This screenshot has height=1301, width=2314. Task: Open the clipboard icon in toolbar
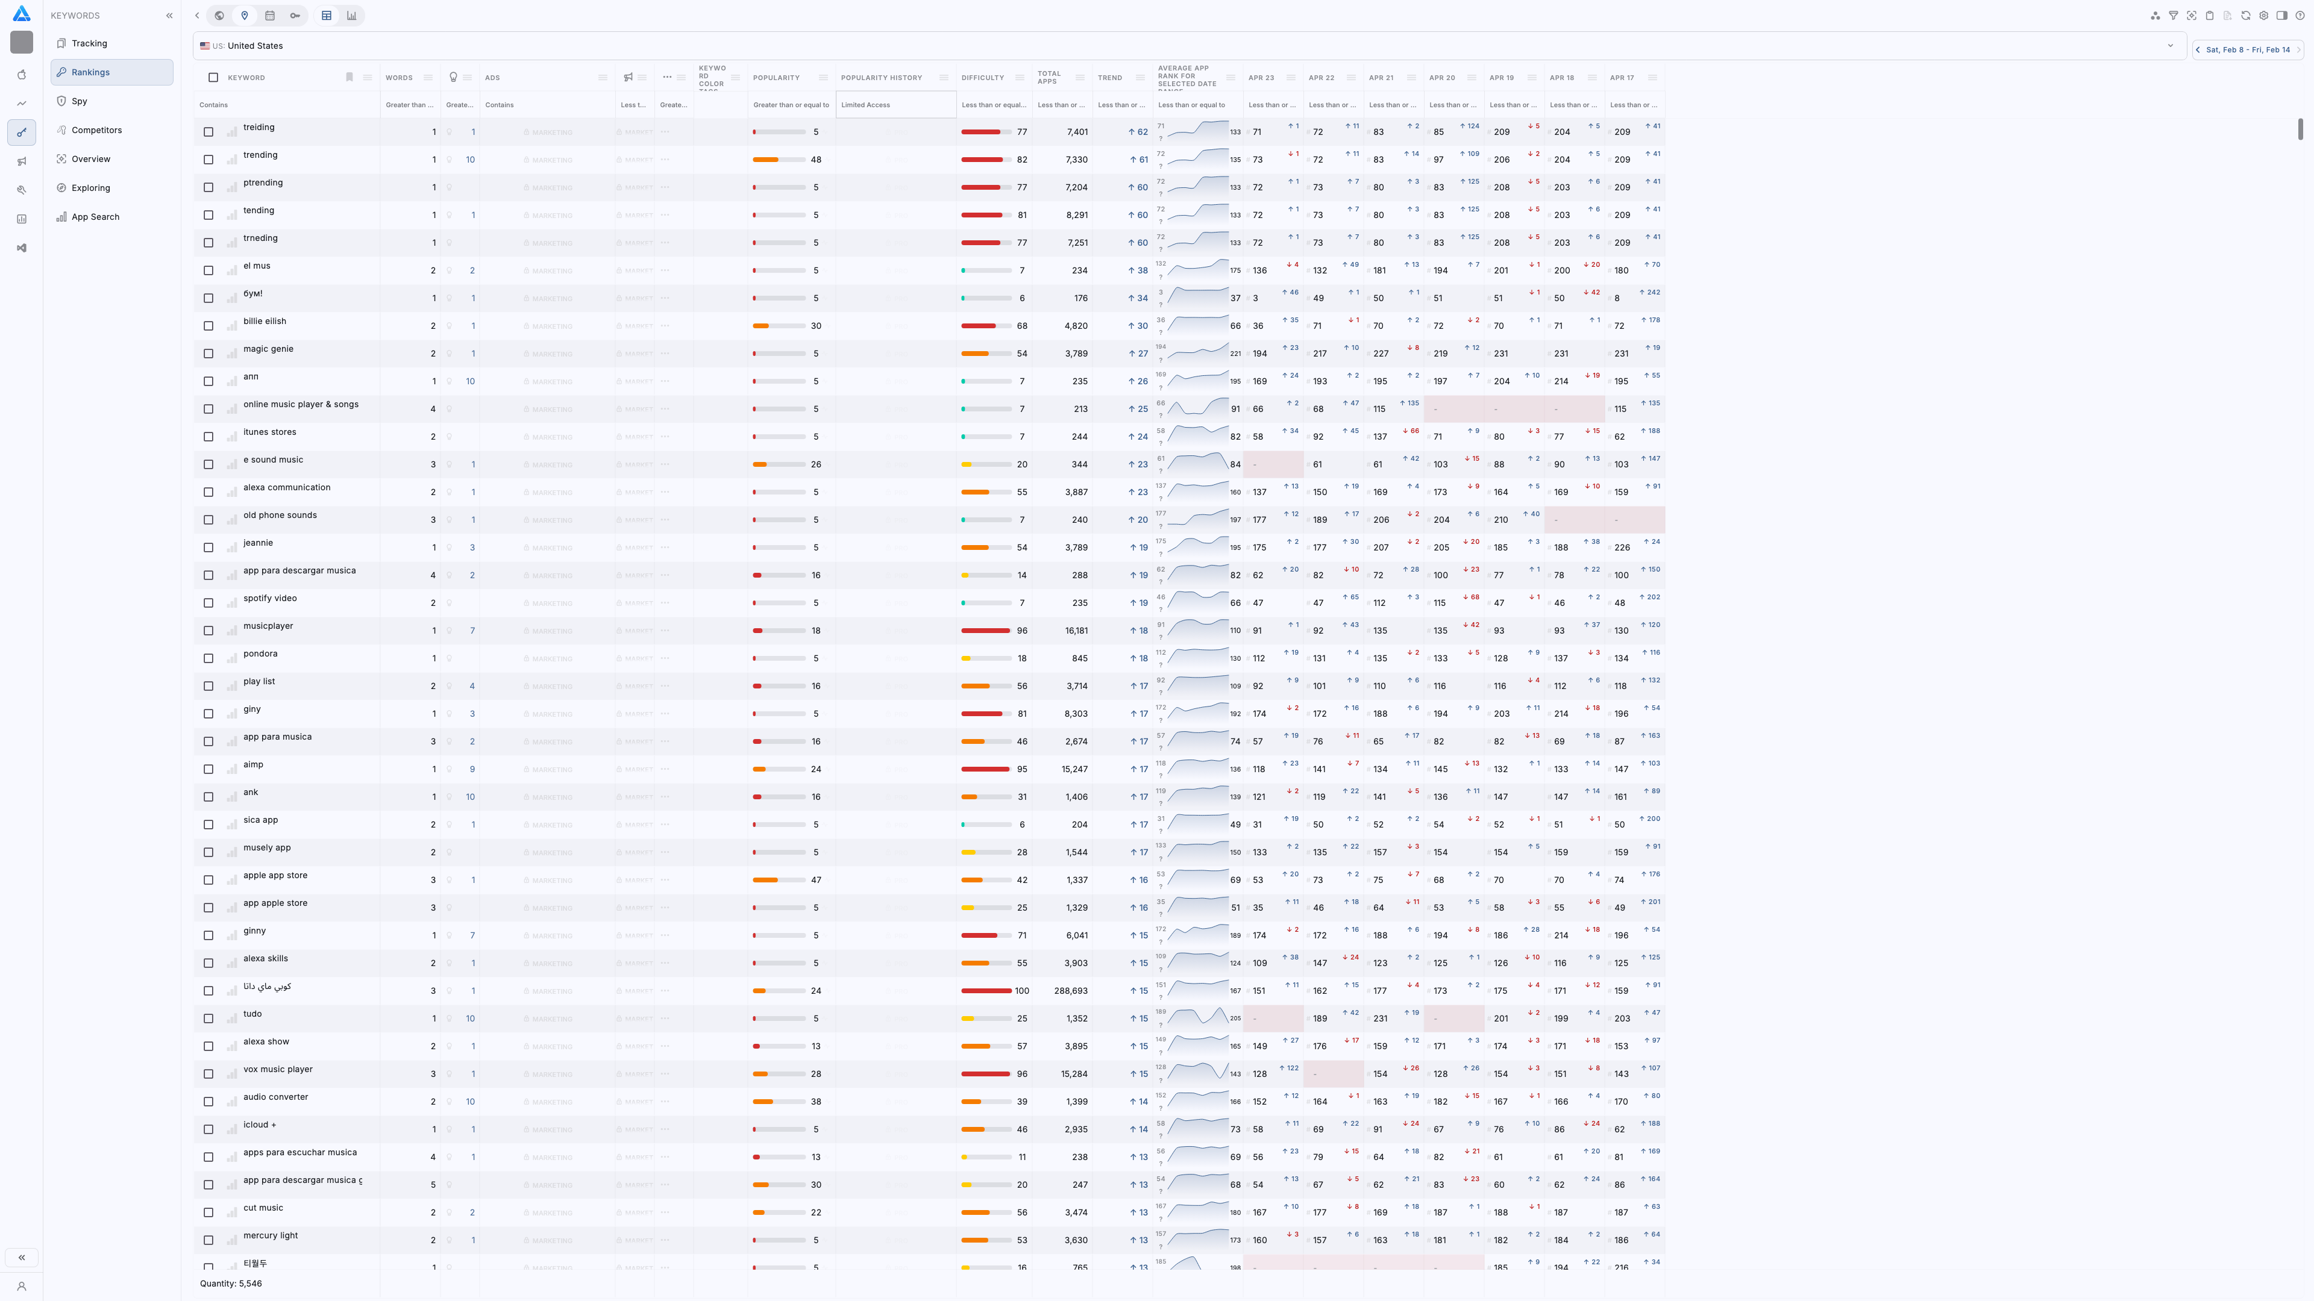pos(2210,15)
